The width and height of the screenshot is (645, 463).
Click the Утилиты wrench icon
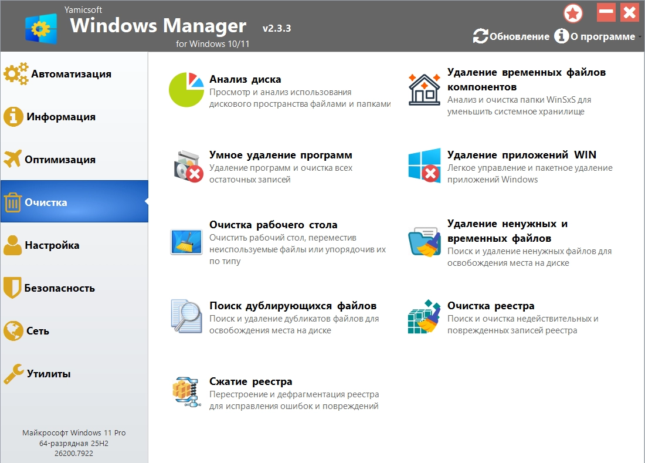13,374
